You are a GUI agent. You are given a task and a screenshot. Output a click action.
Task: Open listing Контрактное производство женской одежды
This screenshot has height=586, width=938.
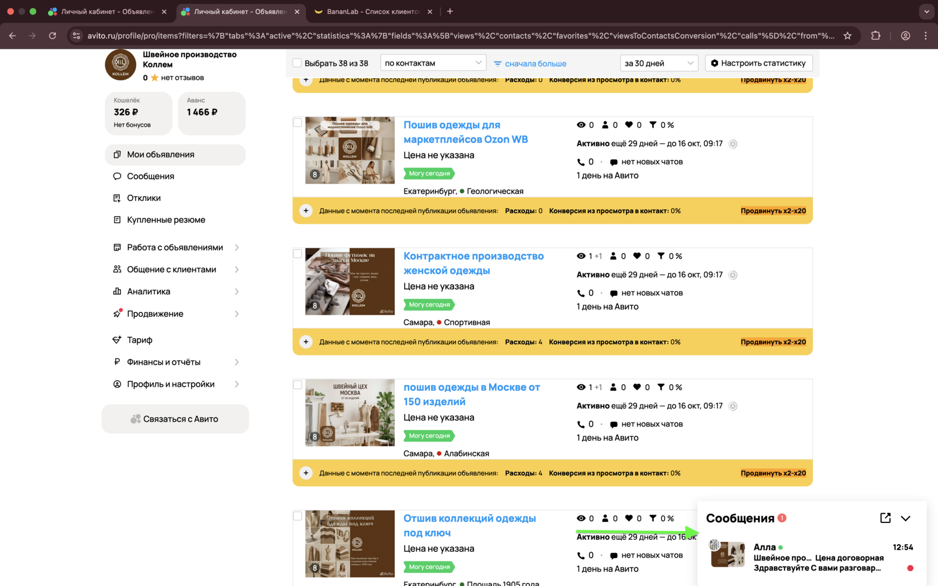click(473, 263)
